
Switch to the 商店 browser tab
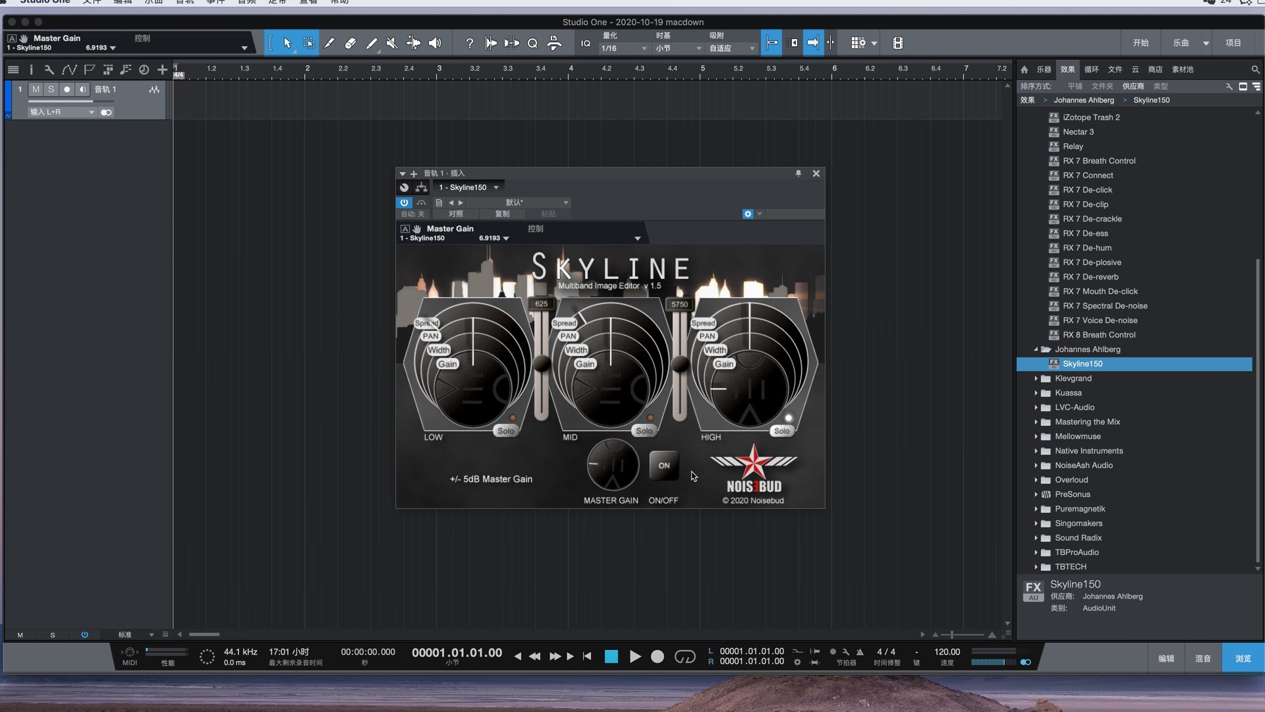coord(1155,69)
